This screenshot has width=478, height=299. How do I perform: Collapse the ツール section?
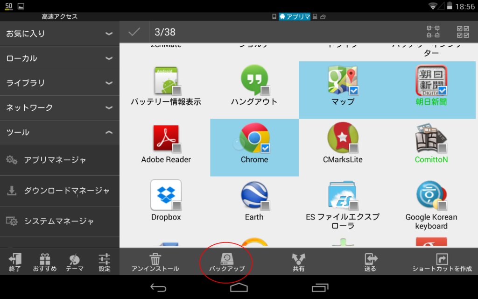point(60,132)
